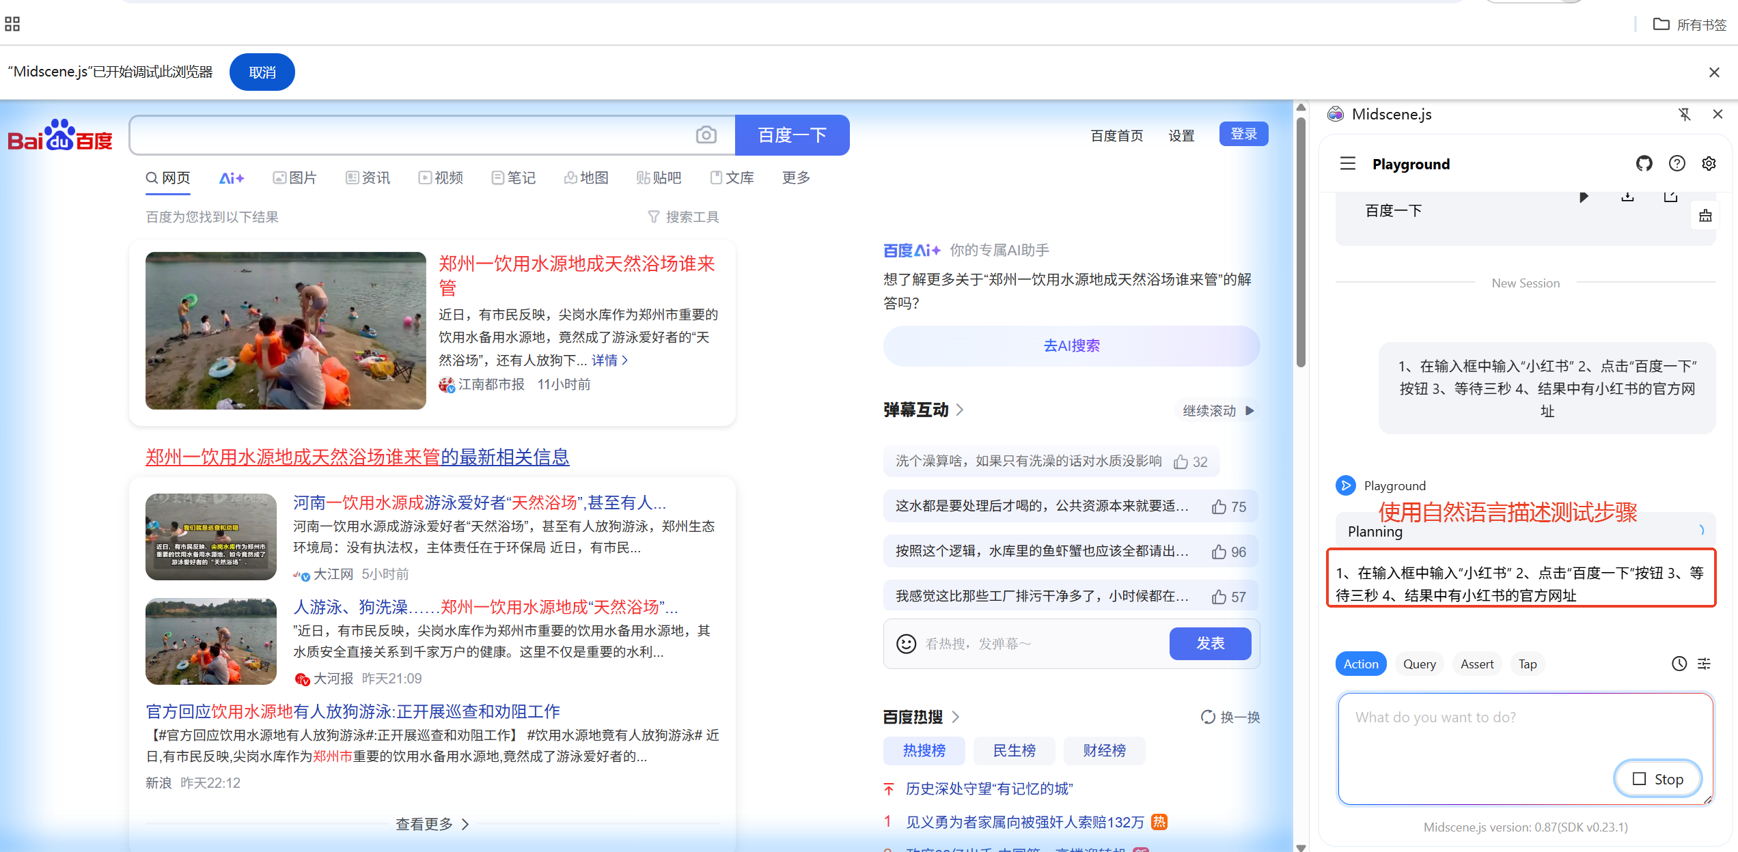This screenshot has width=1738, height=852.
Task: Like the comment with 57 thumbs up
Action: pyautogui.click(x=1219, y=597)
